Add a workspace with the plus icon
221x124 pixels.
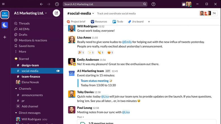click(5, 37)
